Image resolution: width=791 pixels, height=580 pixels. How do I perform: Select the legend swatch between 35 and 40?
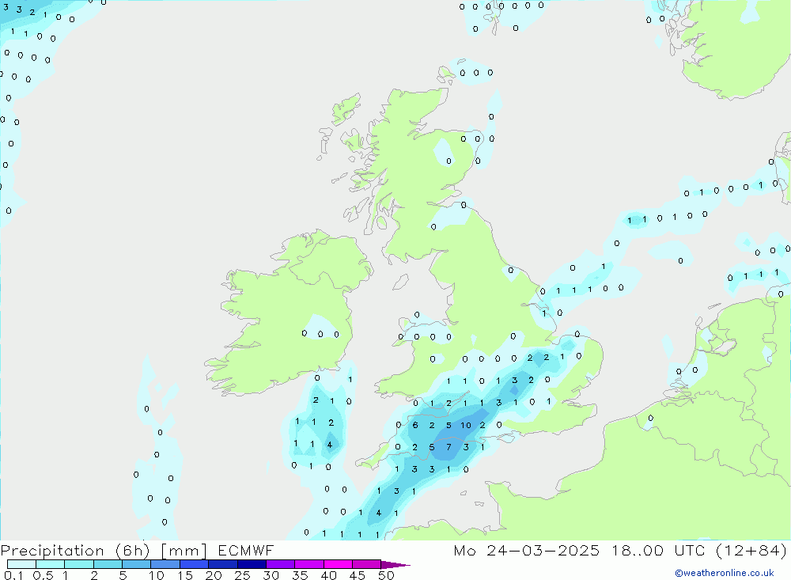309,564
